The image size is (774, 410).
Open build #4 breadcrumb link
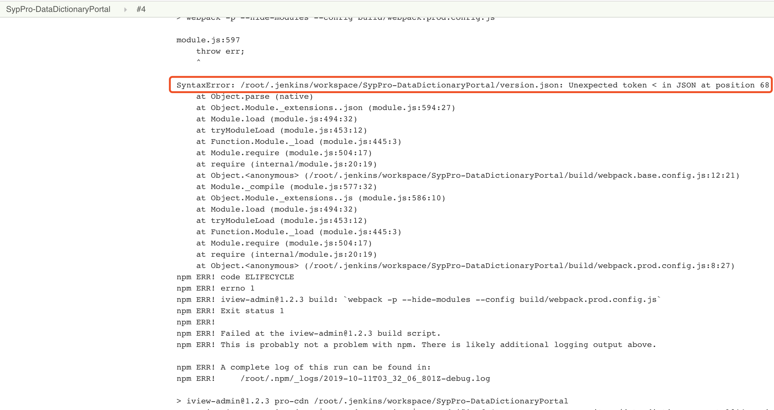141,9
